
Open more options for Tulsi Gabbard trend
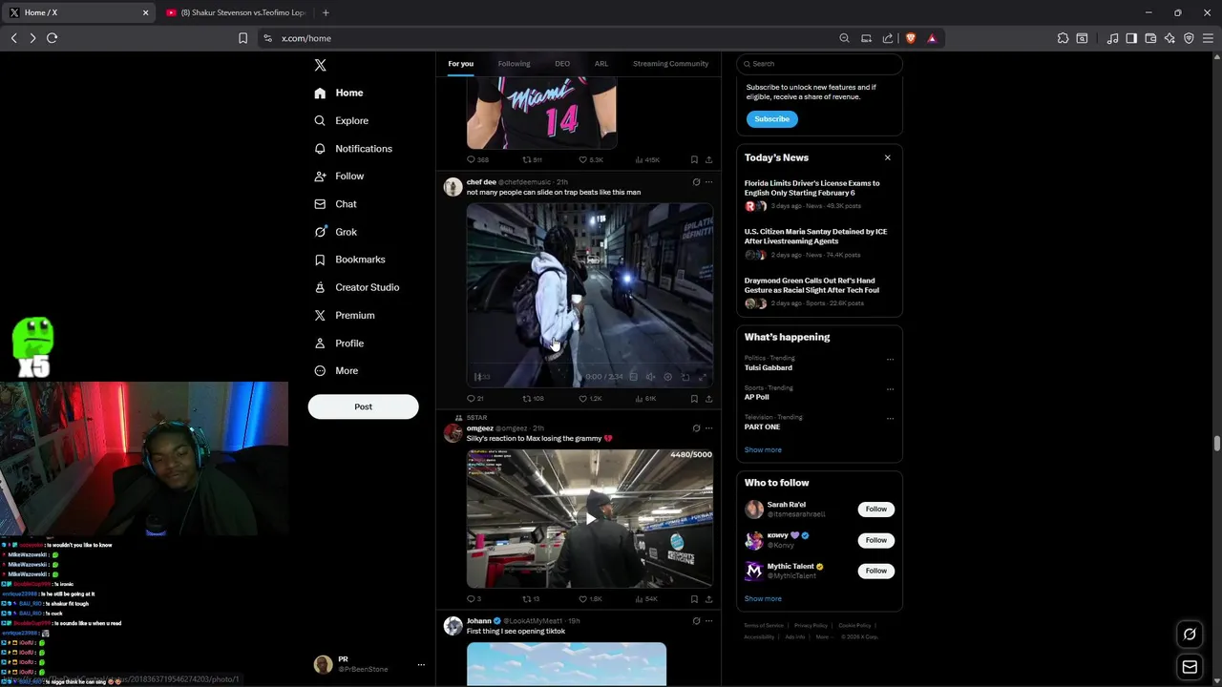click(x=890, y=360)
